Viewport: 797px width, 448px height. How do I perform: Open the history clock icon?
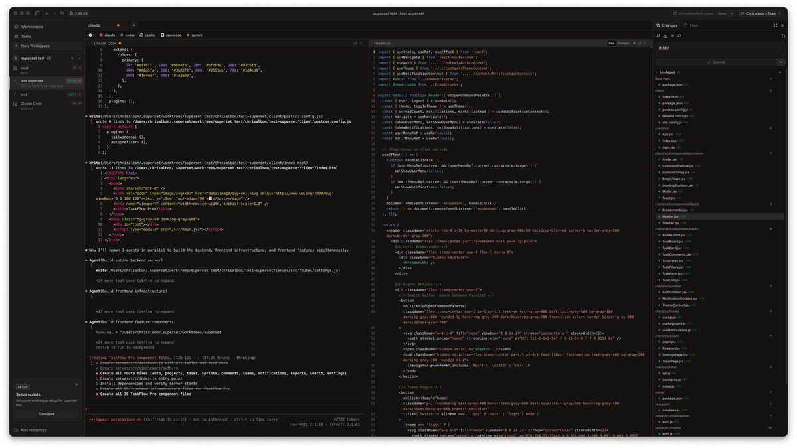pyautogui.click(x=62, y=13)
